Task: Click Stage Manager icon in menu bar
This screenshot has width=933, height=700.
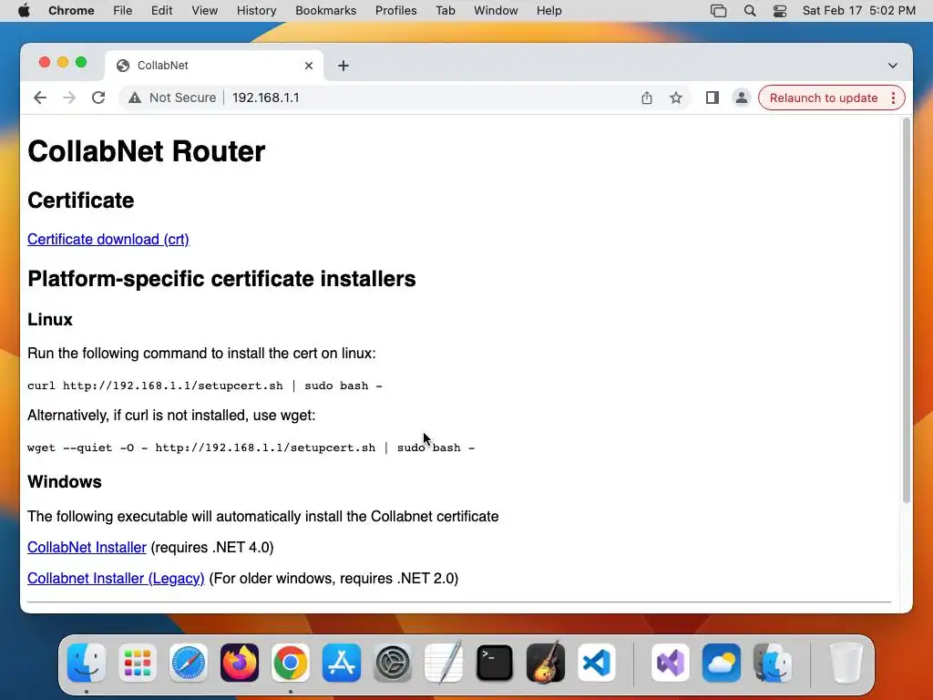Action: (x=719, y=11)
